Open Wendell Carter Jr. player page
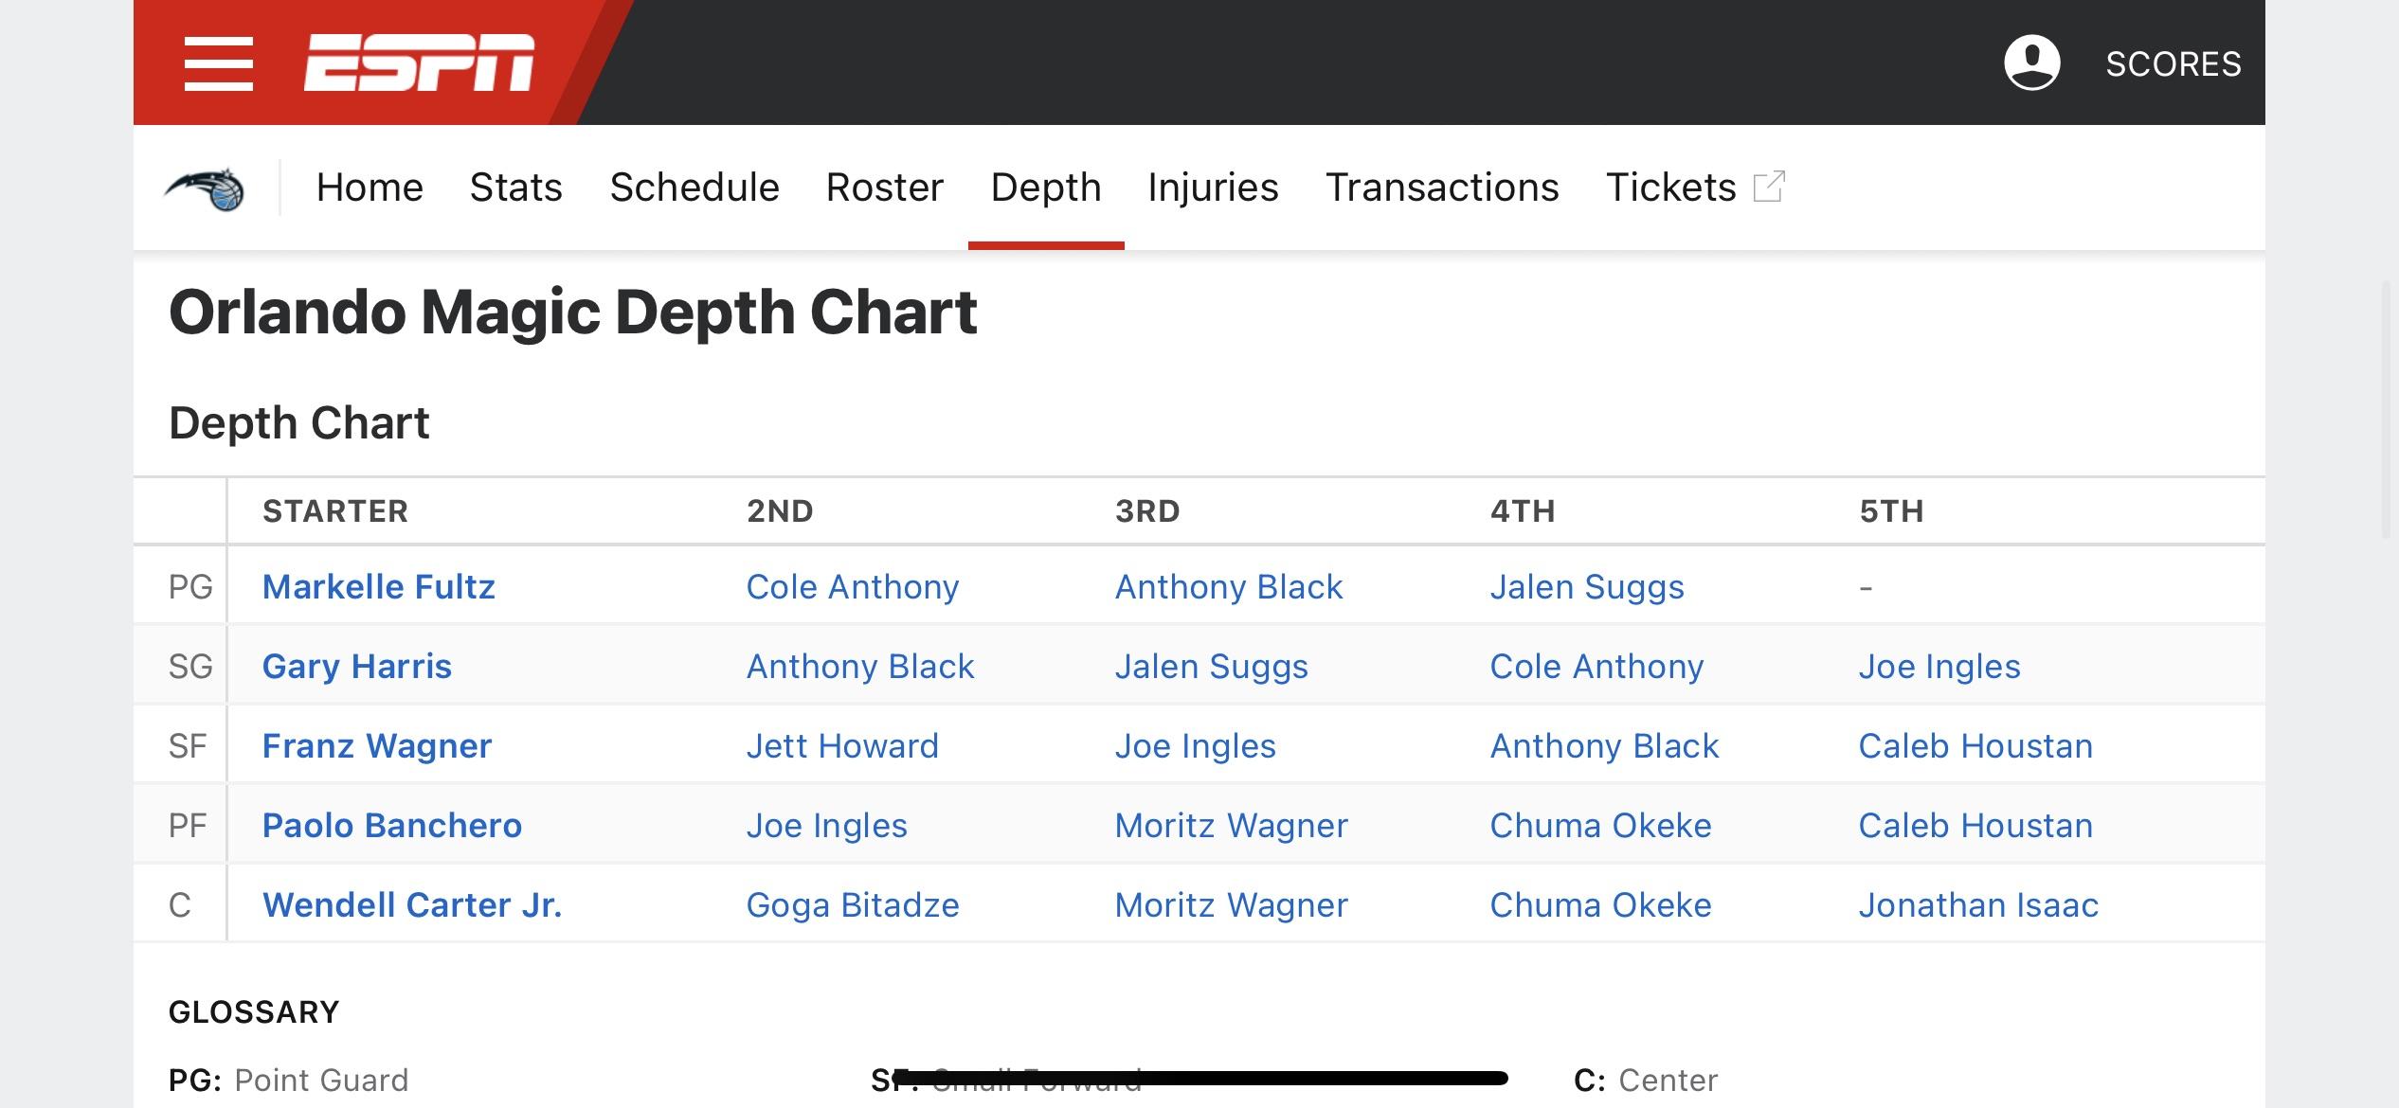Screen dimensions: 2399x1108 [x=412, y=905]
